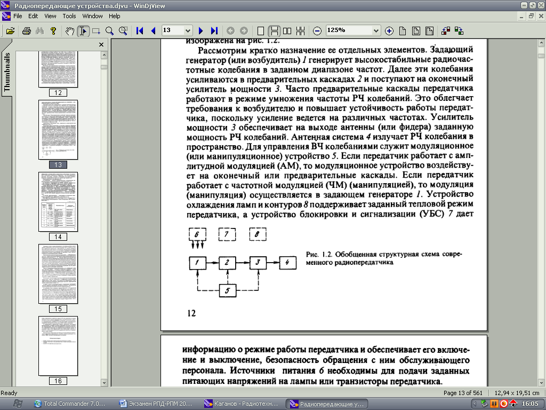
Task: Go to the first page
Action: [x=140, y=31]
